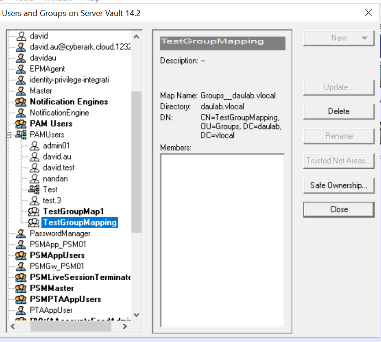Click the tree scroll down arrow
381x342 pixels.
pos(136,315)
